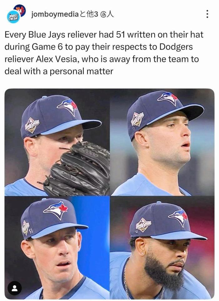219x301 pixels.
Task: Click the Threads icon beside the username
Action: [103, 14]
